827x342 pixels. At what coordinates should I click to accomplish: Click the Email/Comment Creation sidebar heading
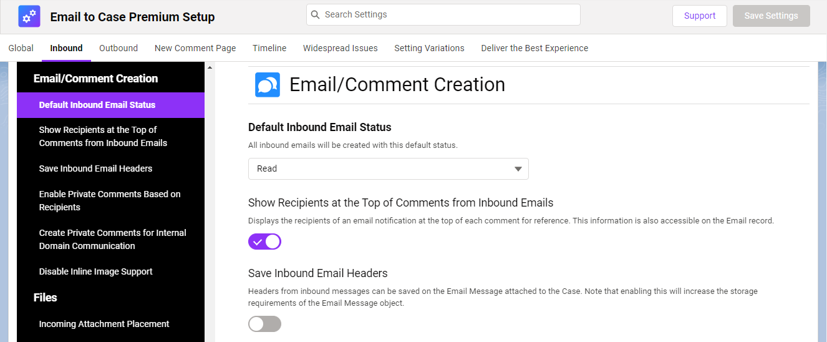[95, 79]
